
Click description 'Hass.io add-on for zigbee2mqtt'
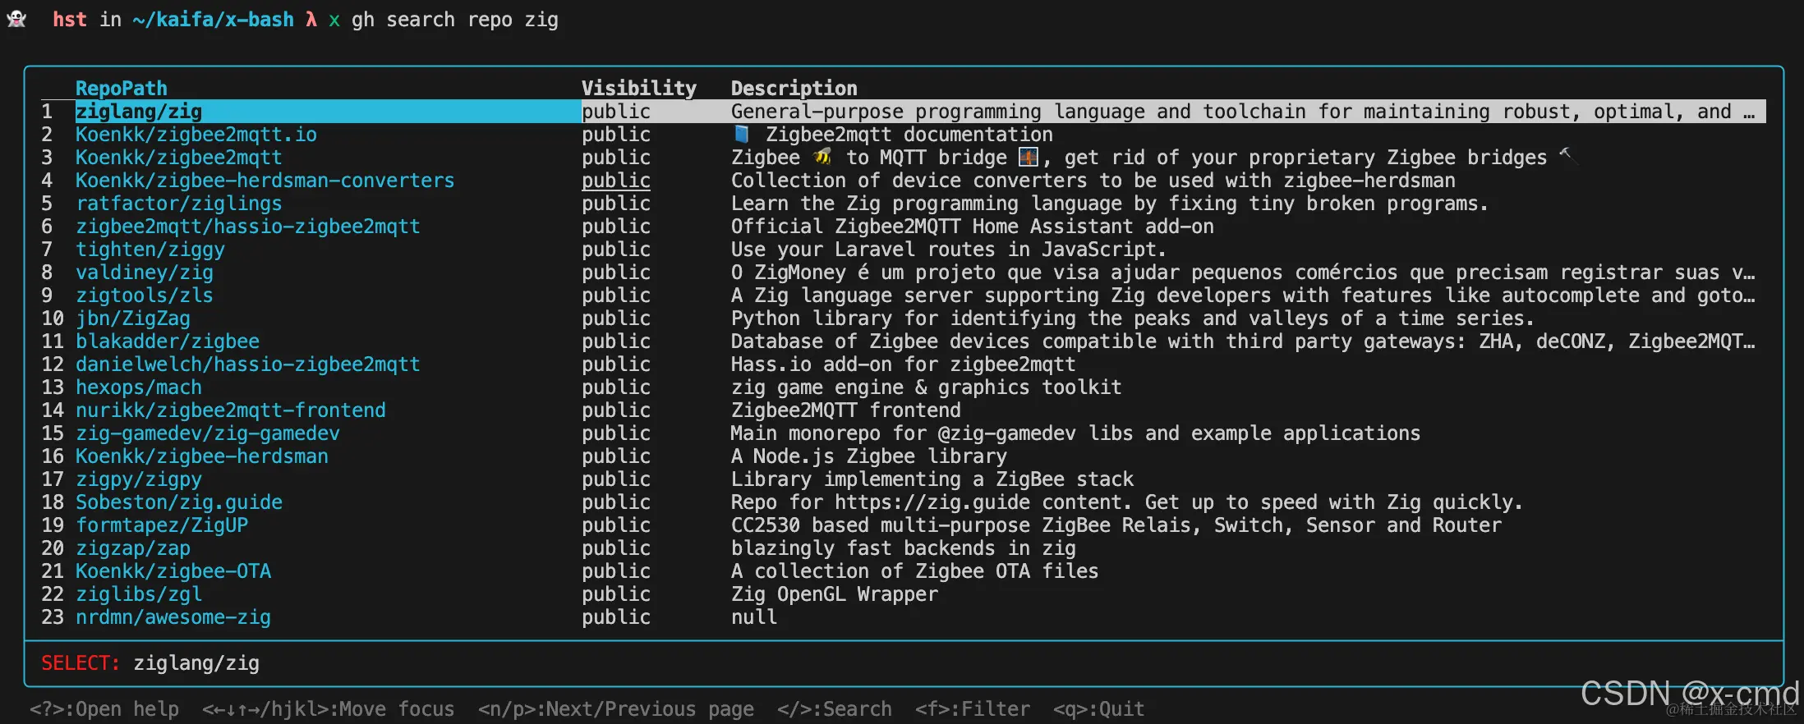tap(904, 364)
